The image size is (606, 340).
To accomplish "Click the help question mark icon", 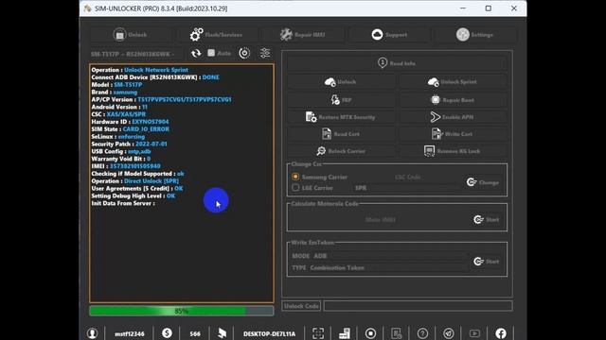I will point(423,333).
